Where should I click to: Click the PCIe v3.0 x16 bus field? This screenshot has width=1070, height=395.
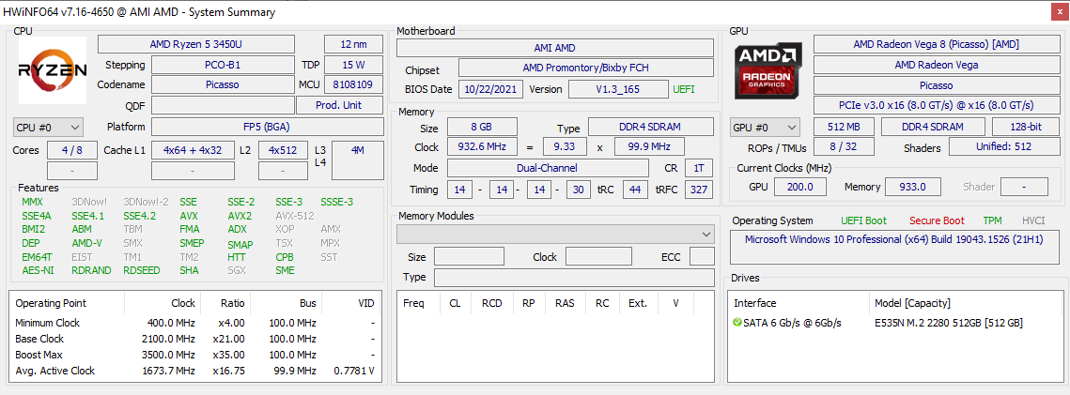pyautogui.click(x=936, y=106)
